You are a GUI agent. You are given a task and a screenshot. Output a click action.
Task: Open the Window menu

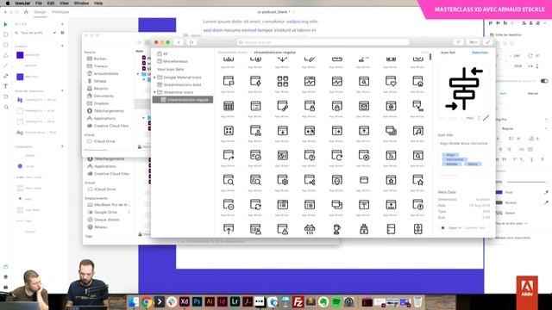pos(81,3)
